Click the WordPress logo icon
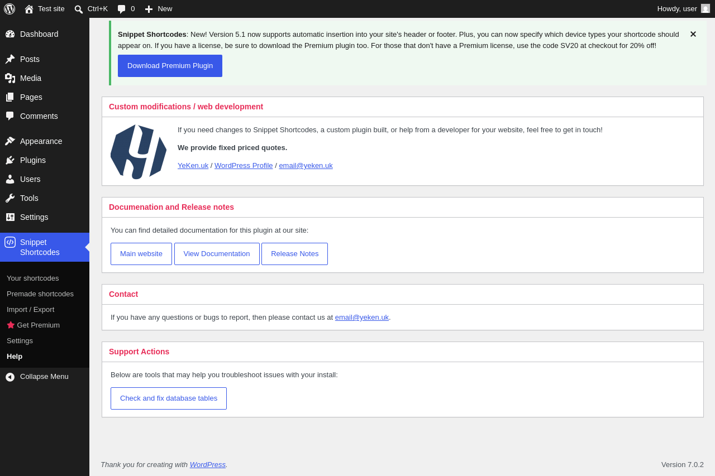 [x=9, y=9]
